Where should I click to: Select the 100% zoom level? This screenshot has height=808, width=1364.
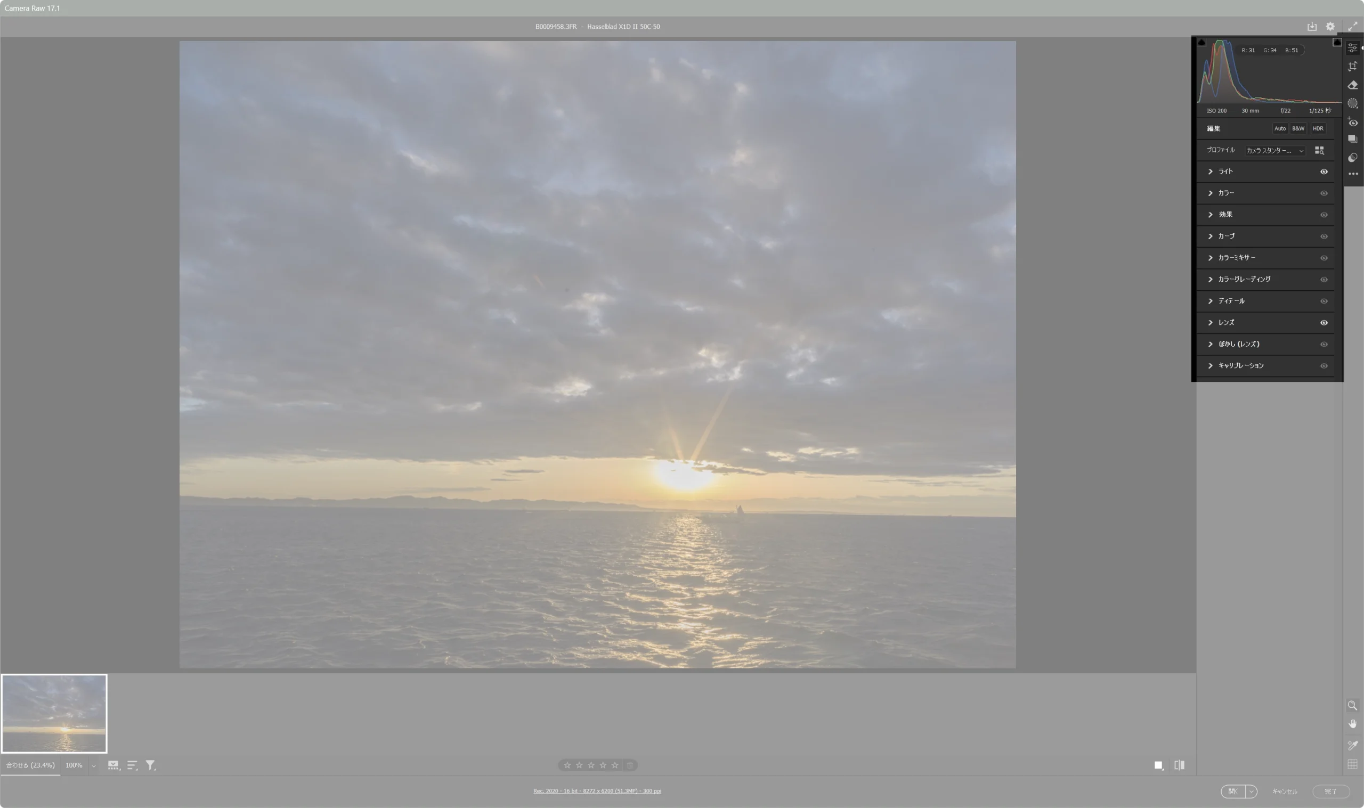tap(74, 765)
